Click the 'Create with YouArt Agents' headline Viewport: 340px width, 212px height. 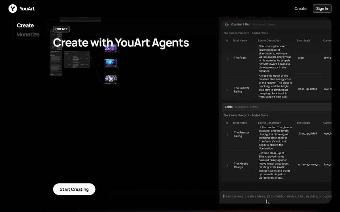[x=121, y=43]
